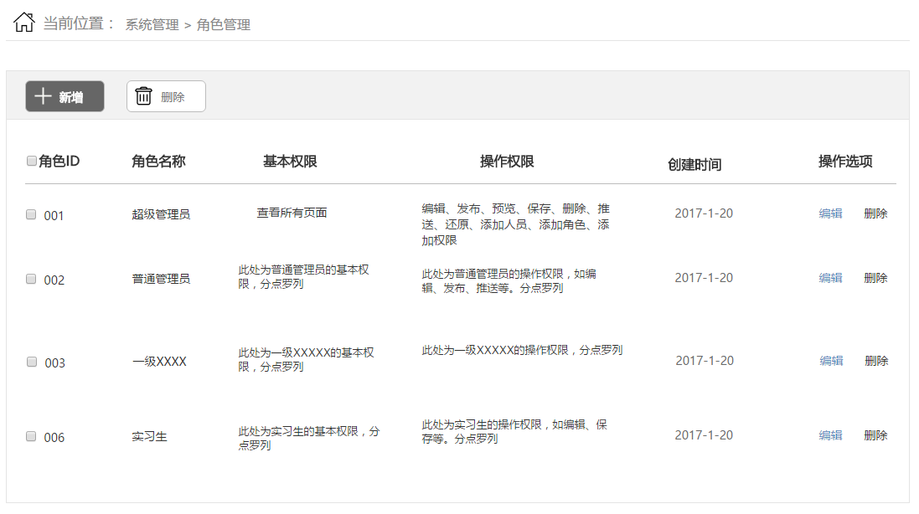Viewport: 919px width, 514px height.
Task: Click the role name 普通管理员
Action: point(161,279)
